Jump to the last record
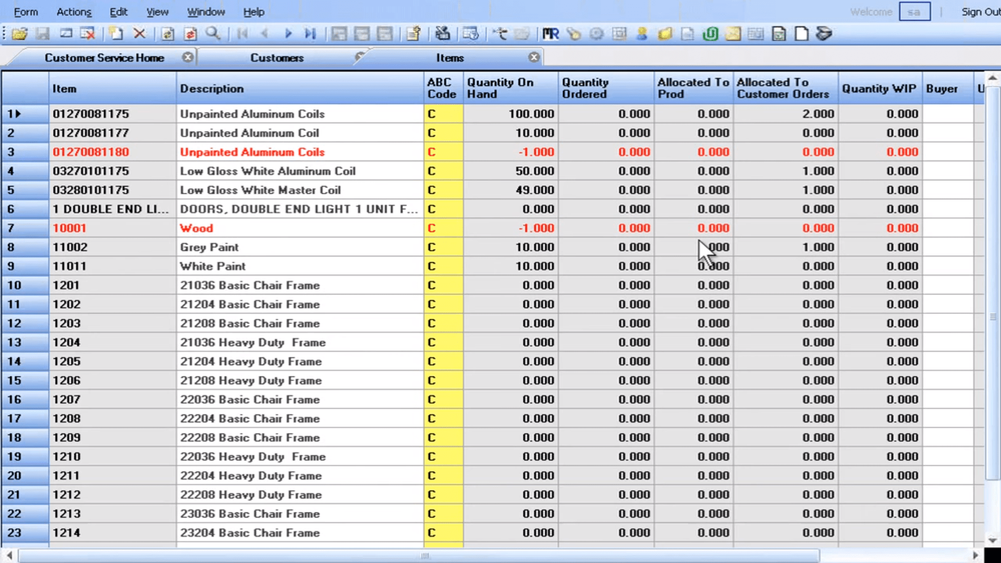1001x563 pixels. (x=311, y=34)
